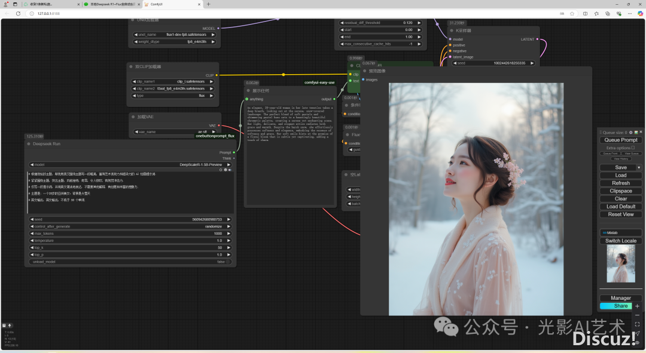Viewport: 646px width, 353px height.
Task: Click the minus icon below Share
Action: (x=637, y=315)
